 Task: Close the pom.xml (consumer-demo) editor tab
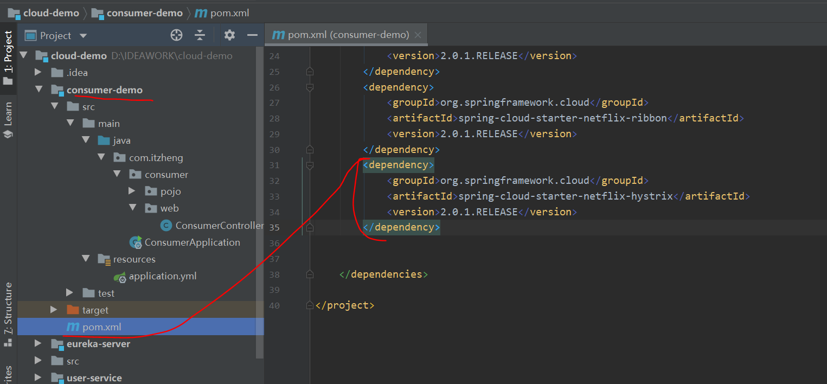418,35
